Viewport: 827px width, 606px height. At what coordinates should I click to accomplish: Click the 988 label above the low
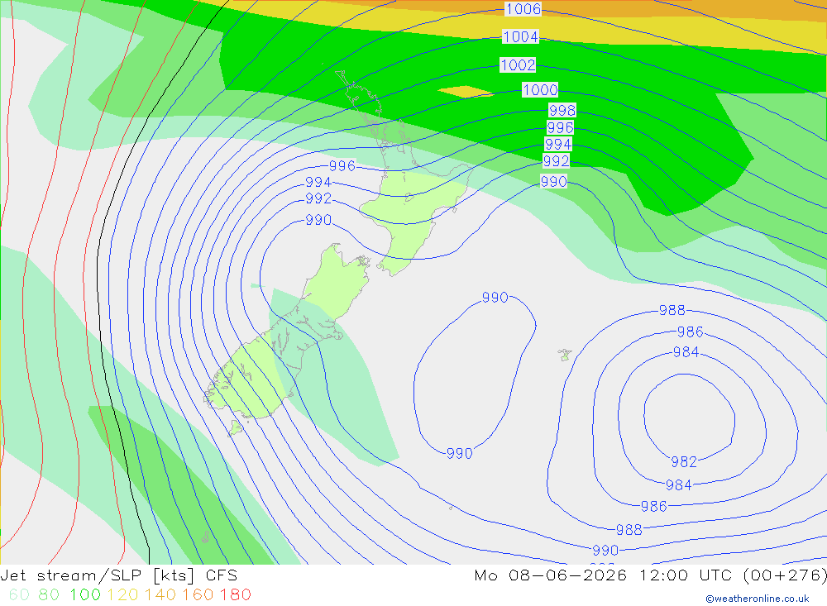tap(672, 310)
